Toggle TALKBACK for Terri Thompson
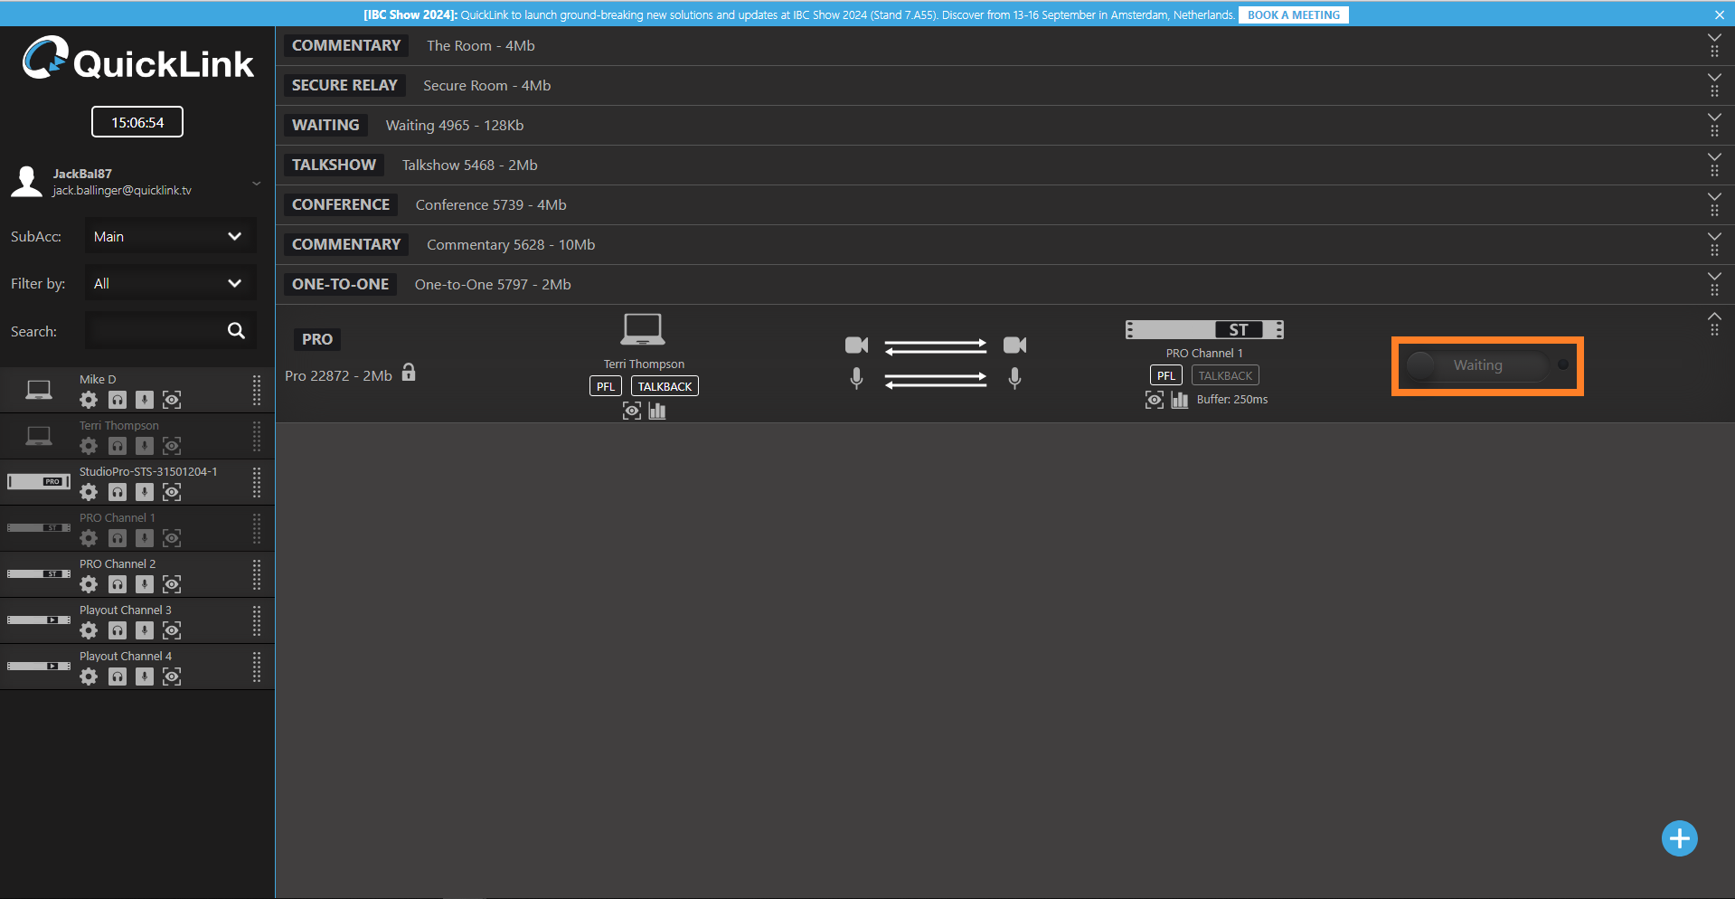Image resolution: width=1735 pixels, height=899 pixels. 665,386
